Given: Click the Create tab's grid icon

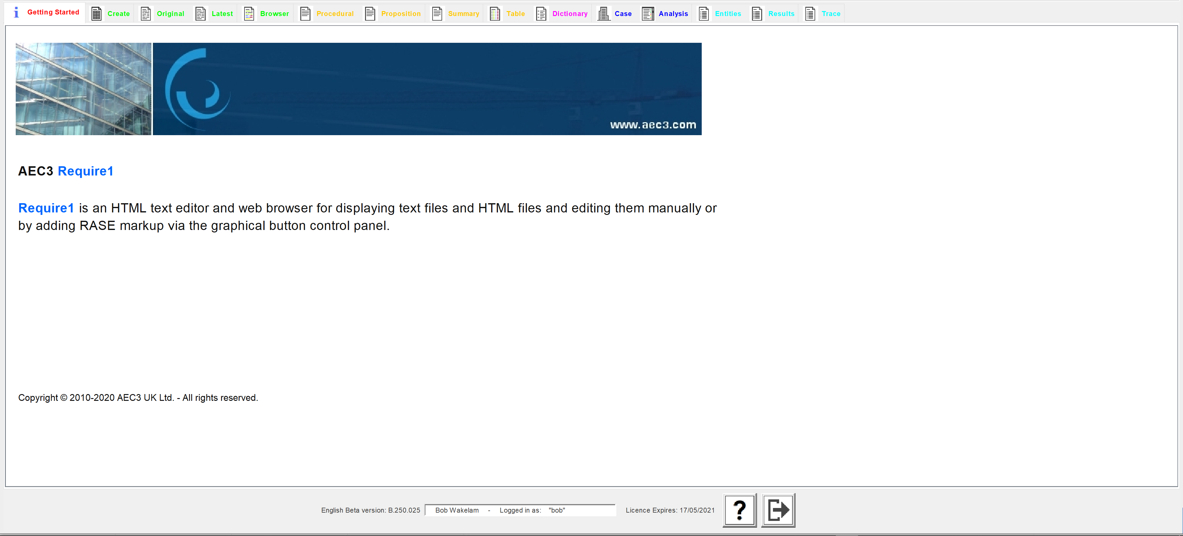Looking at the screenshot, I should [97, 14].
